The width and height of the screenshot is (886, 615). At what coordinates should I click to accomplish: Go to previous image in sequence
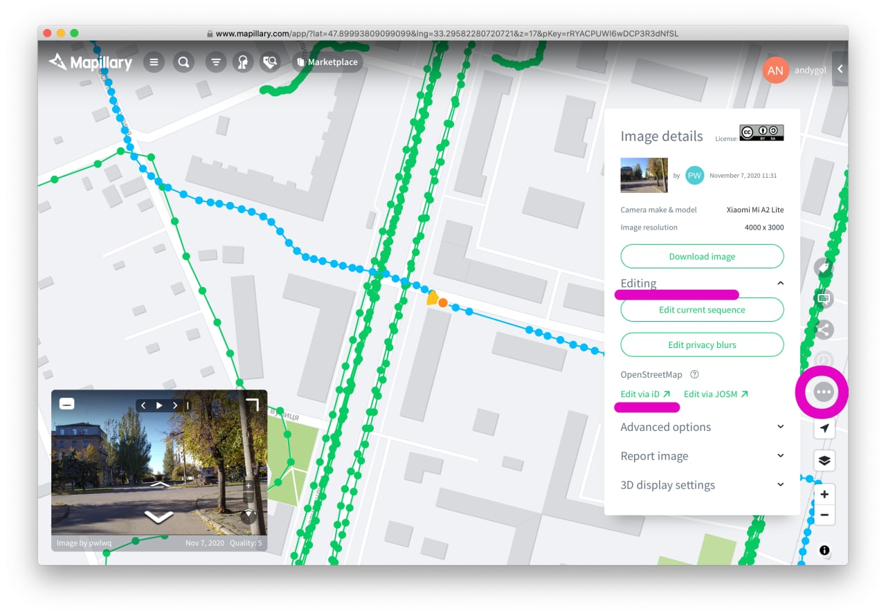click(143, 405)
